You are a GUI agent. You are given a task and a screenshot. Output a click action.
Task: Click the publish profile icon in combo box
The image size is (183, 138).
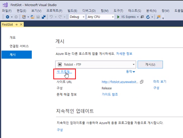[x=60, y=65]
